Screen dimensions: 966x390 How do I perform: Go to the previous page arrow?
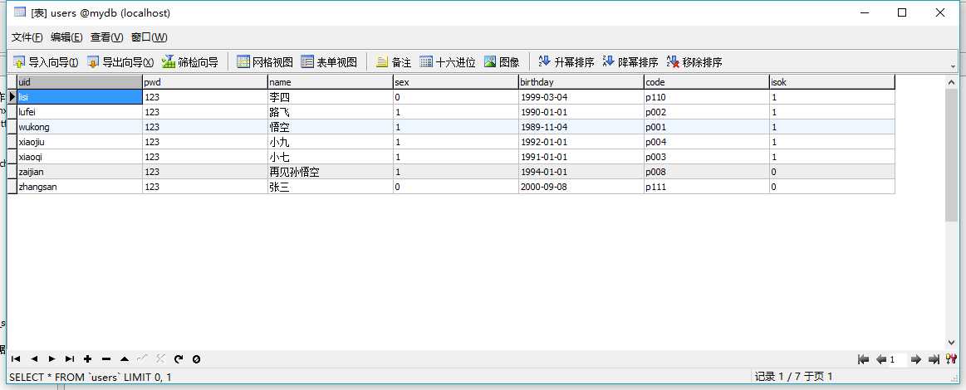[881, 359]
